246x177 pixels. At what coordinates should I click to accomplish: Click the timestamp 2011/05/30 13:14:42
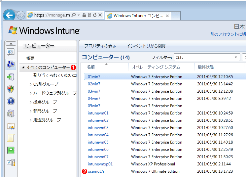tap(215, 84)
